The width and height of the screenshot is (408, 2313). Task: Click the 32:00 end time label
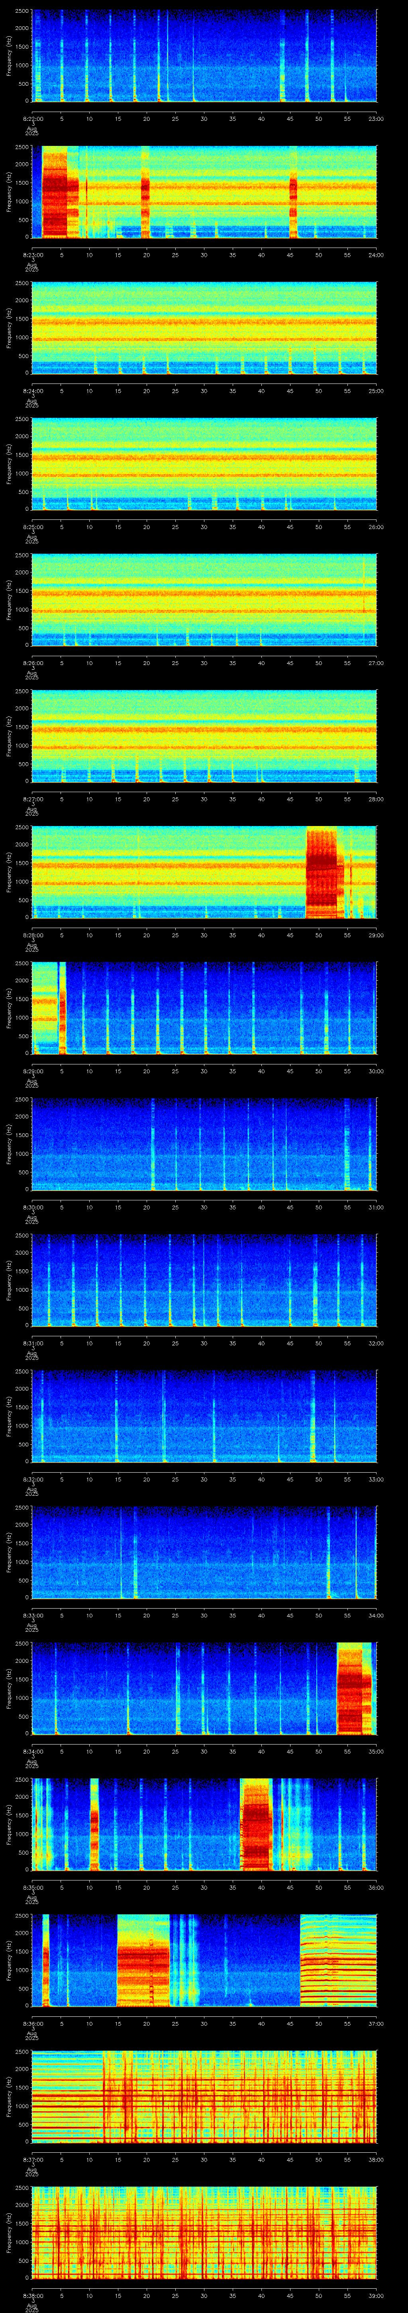pos(377,1342)
